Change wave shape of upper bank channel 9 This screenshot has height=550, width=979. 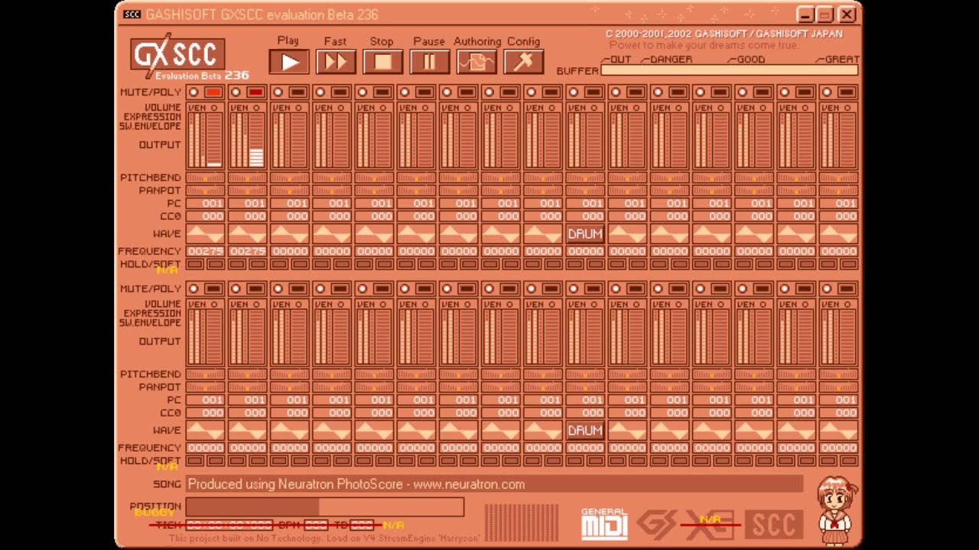pyautogui.click(x=543, y=234)
